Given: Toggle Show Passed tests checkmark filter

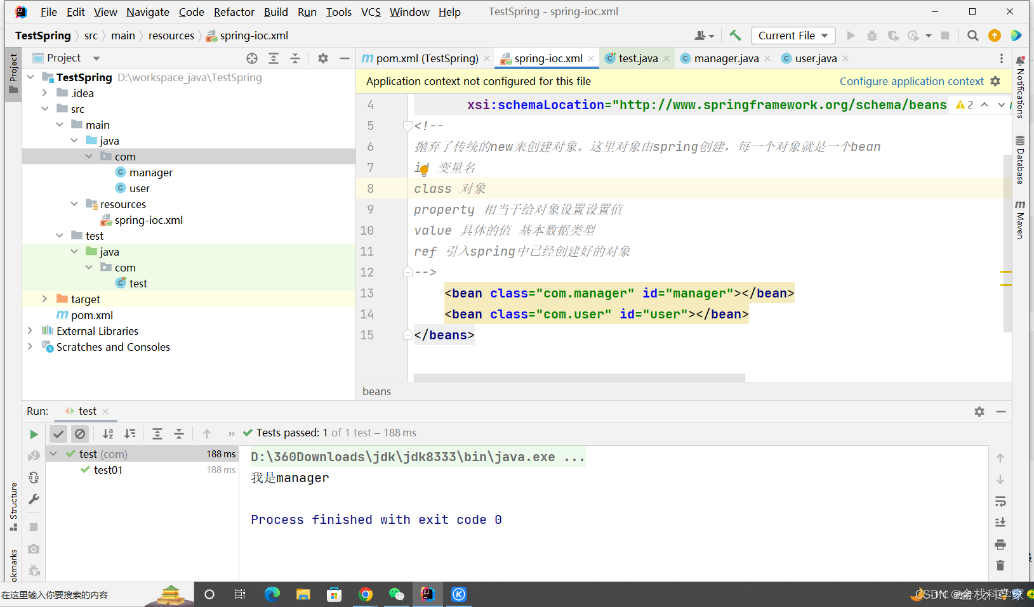Looking at the screenshot, I should (58, 434).
